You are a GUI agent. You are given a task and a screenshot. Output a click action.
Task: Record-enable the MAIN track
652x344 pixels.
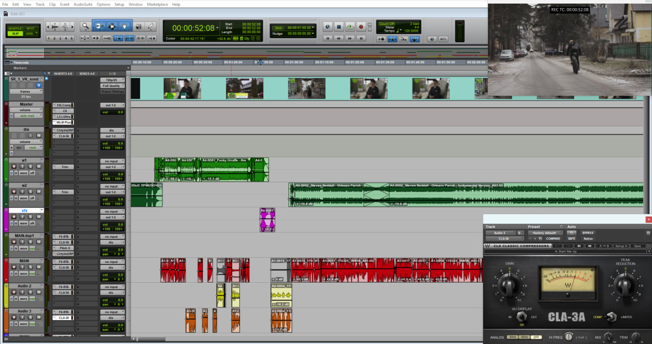(x=14, y=267)
